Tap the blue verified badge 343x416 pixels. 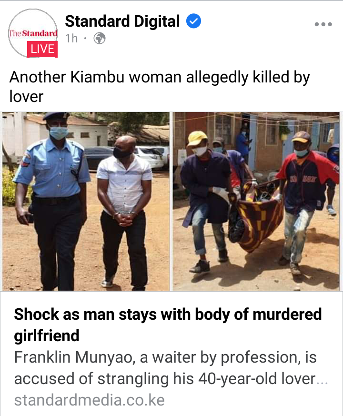click(x=193, y=21)
